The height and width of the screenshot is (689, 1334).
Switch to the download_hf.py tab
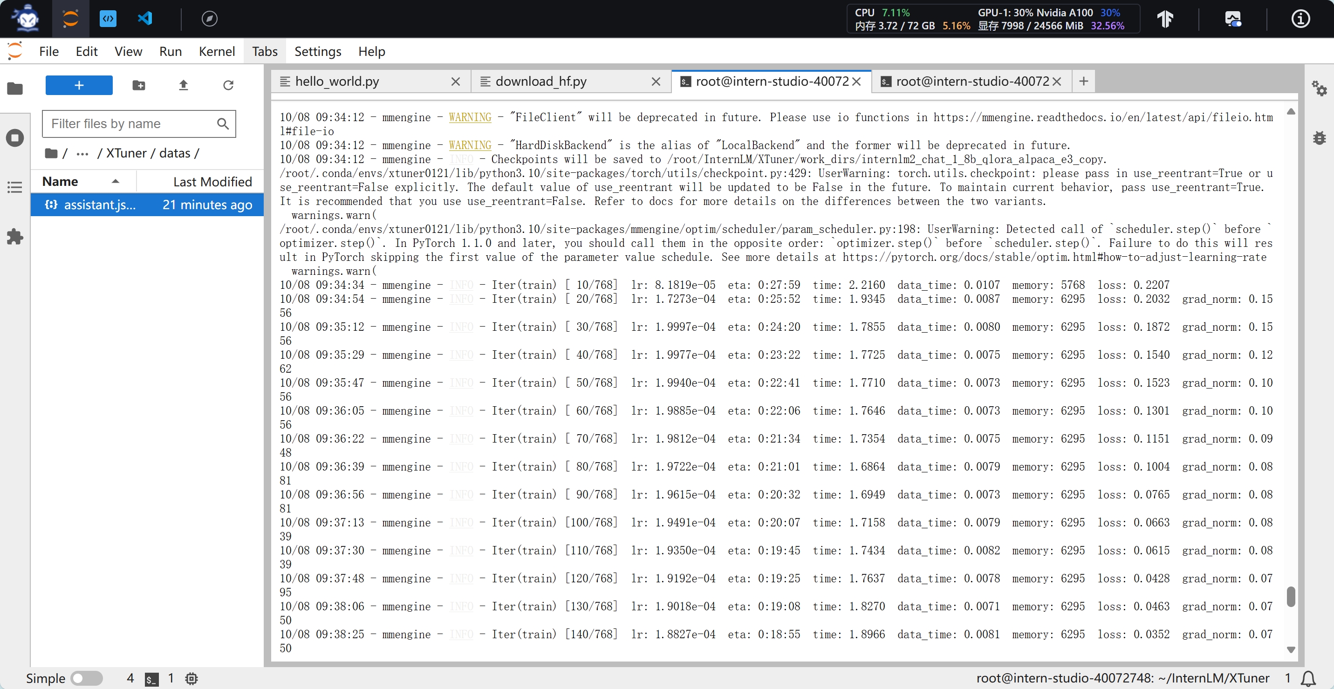click(x=540, y=81)
